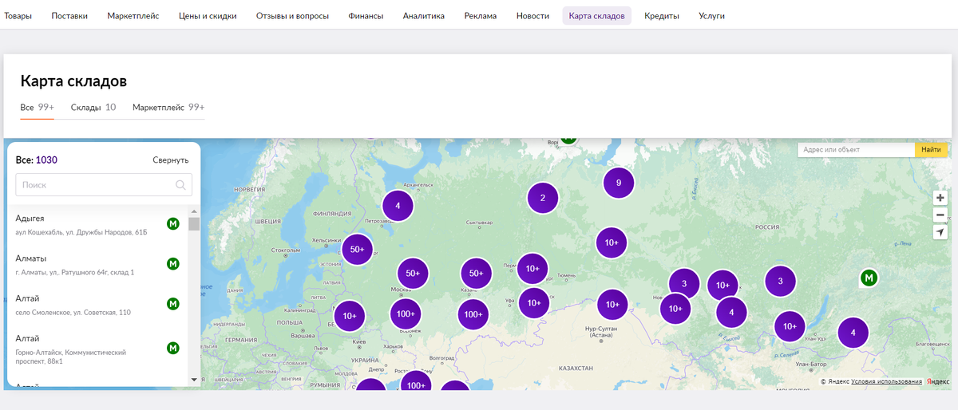This screenshot has height=410, width=958.
Task: Open the 10+ cluster west of Киев
Action: (350, 316)
